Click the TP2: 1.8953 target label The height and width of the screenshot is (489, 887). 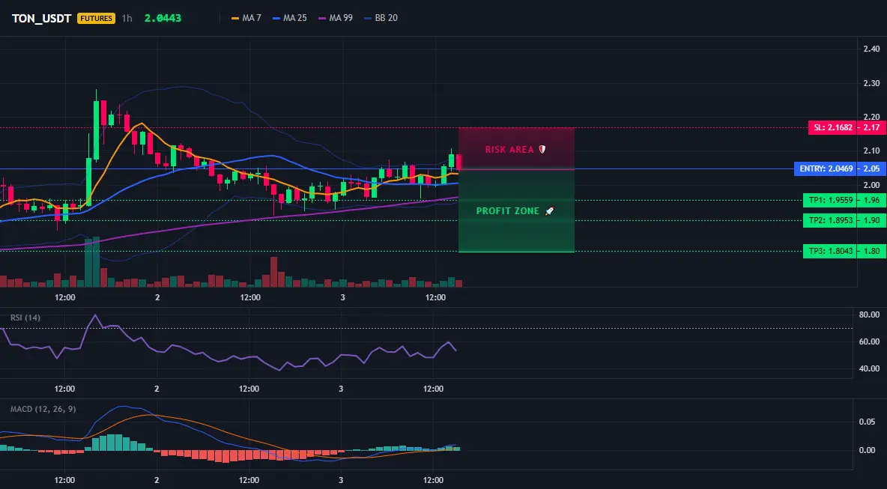point(830,220)
